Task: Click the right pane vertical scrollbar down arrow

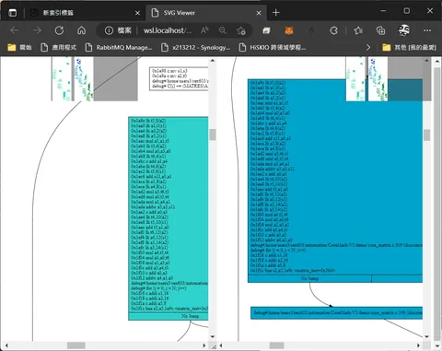Action: 426,337
